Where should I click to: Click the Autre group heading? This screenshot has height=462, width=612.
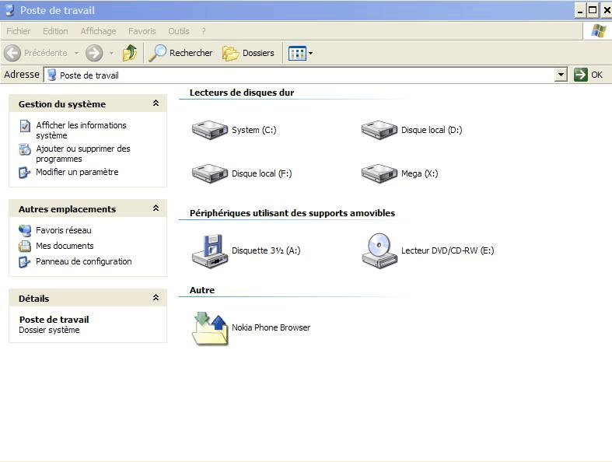click(x=202, y=290)
